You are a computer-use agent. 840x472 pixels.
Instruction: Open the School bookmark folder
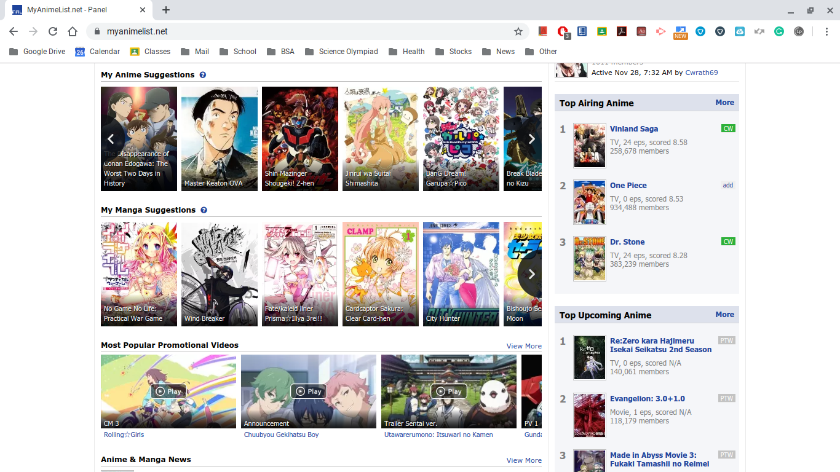tap(237, 52)
